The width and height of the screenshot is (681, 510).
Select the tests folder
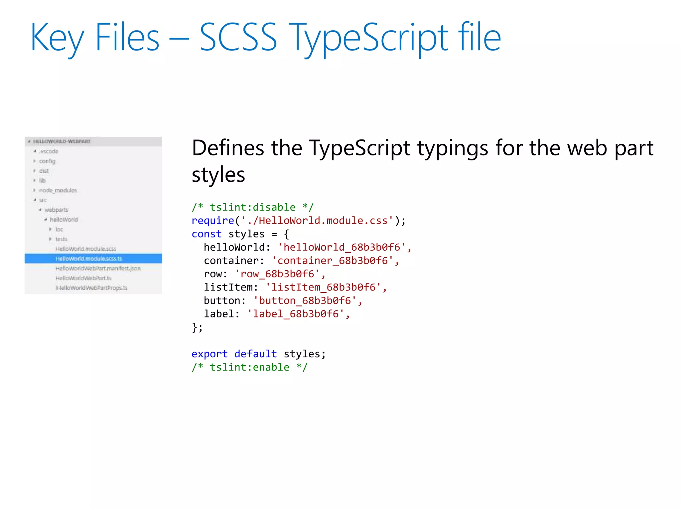[x=61, y=239]
